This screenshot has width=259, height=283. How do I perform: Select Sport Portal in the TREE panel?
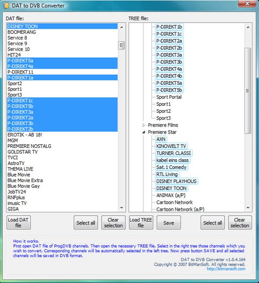point(169,97)
